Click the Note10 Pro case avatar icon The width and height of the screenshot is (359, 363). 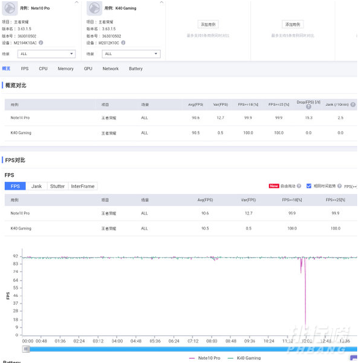(x=10, y=8)
